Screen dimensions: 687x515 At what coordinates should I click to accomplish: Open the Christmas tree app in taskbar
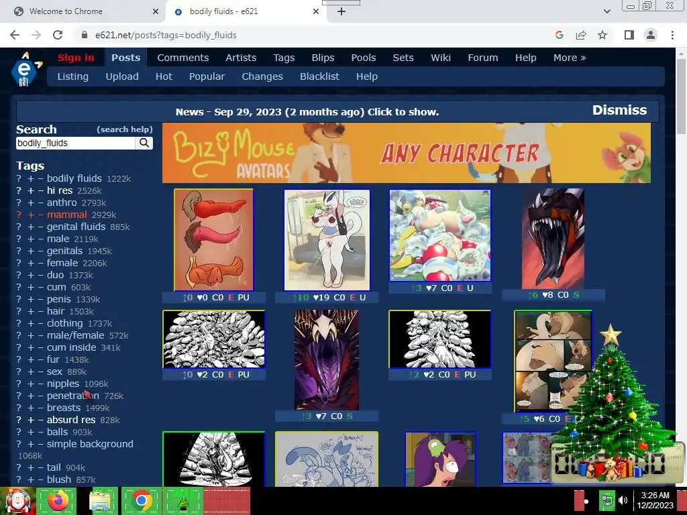pos(182,501)
